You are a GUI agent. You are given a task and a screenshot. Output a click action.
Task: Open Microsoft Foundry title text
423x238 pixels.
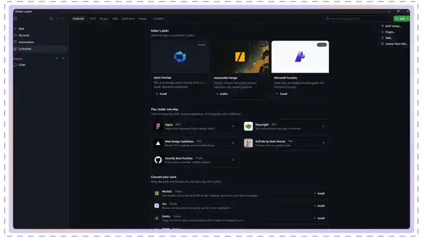(286, 78)
